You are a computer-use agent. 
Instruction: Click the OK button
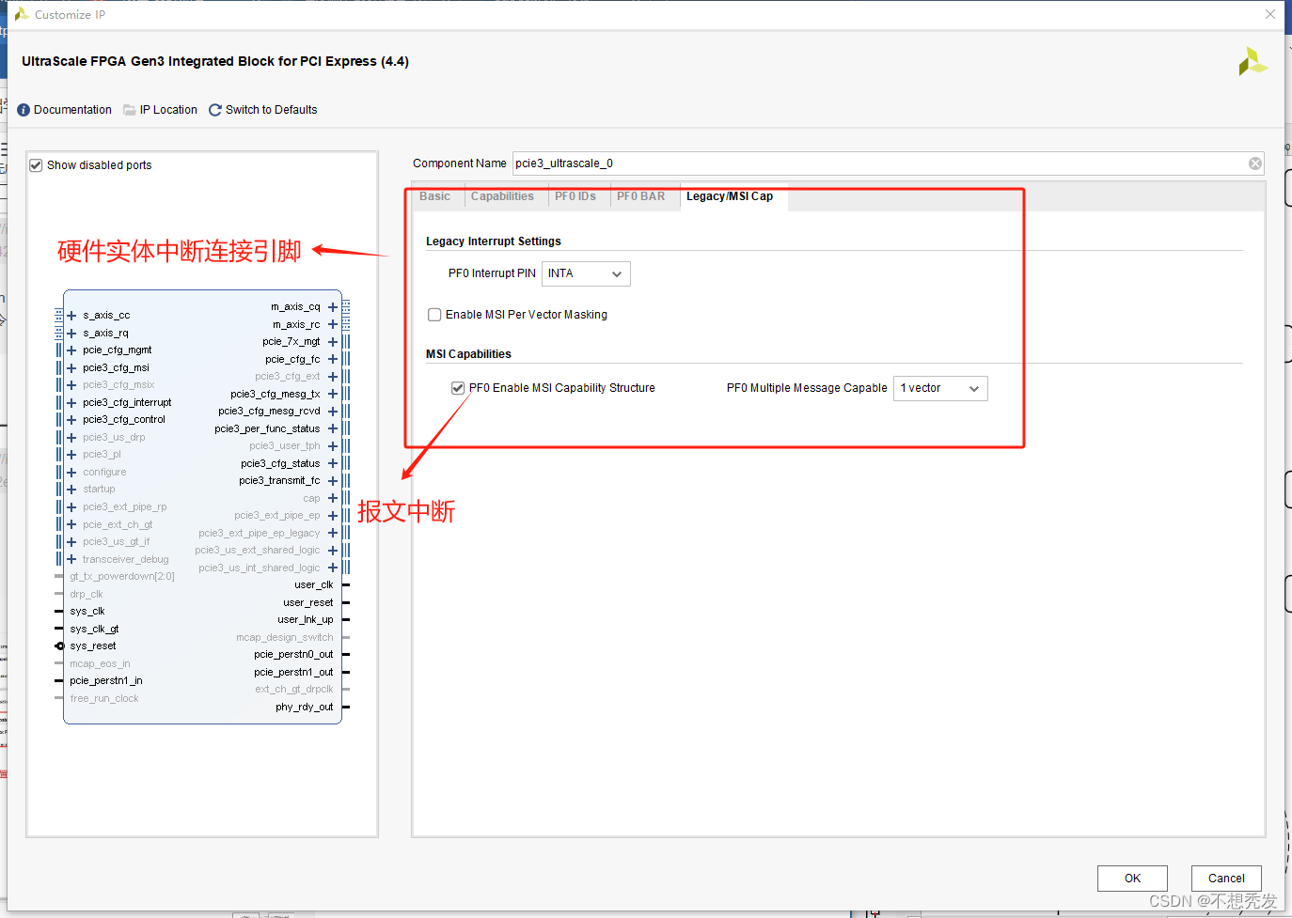tap(1132, 879)
